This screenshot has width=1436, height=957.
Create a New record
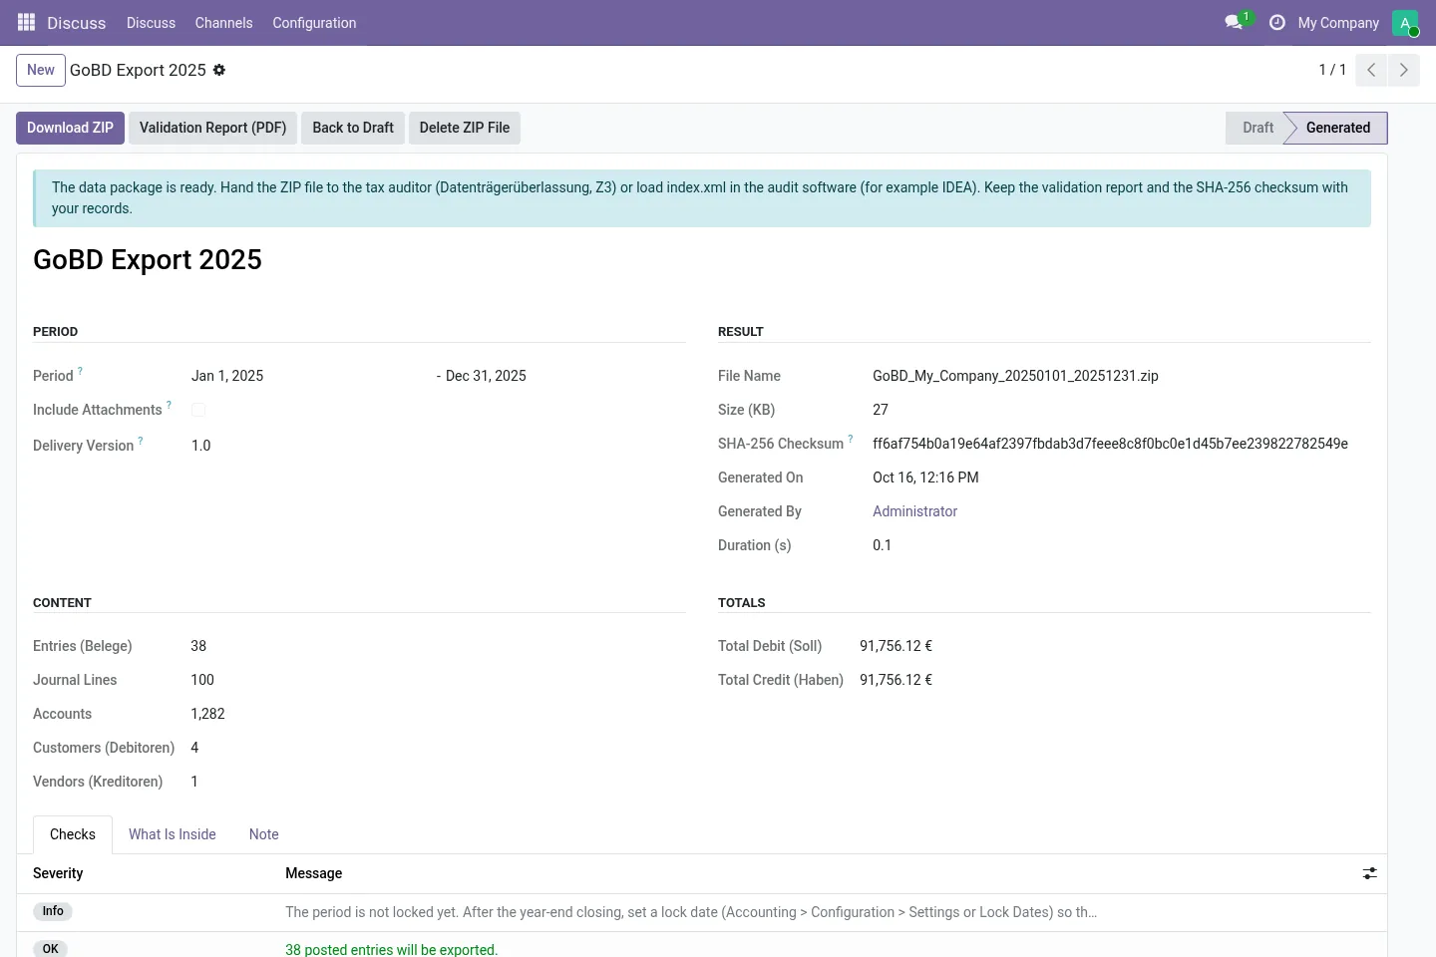pos(41,70)
